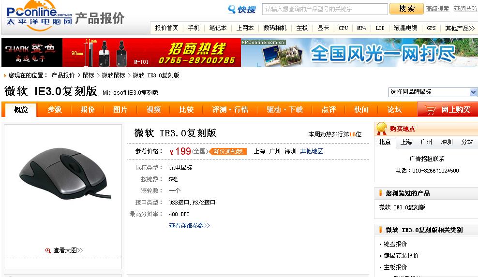Select 深圳 tab in 购买地点 panel

click(447, 142)
